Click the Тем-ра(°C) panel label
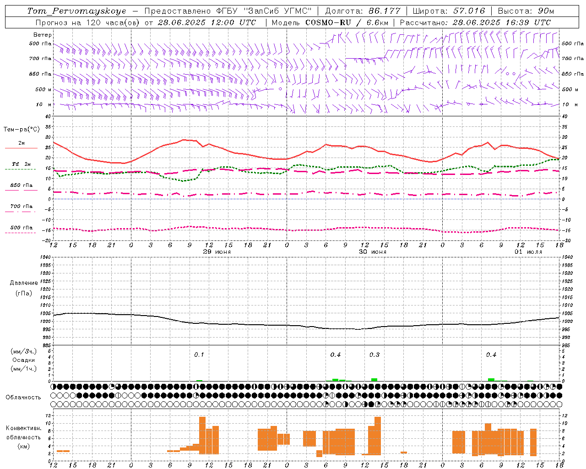The image size is (586, 469). click(x=22, y=130)
